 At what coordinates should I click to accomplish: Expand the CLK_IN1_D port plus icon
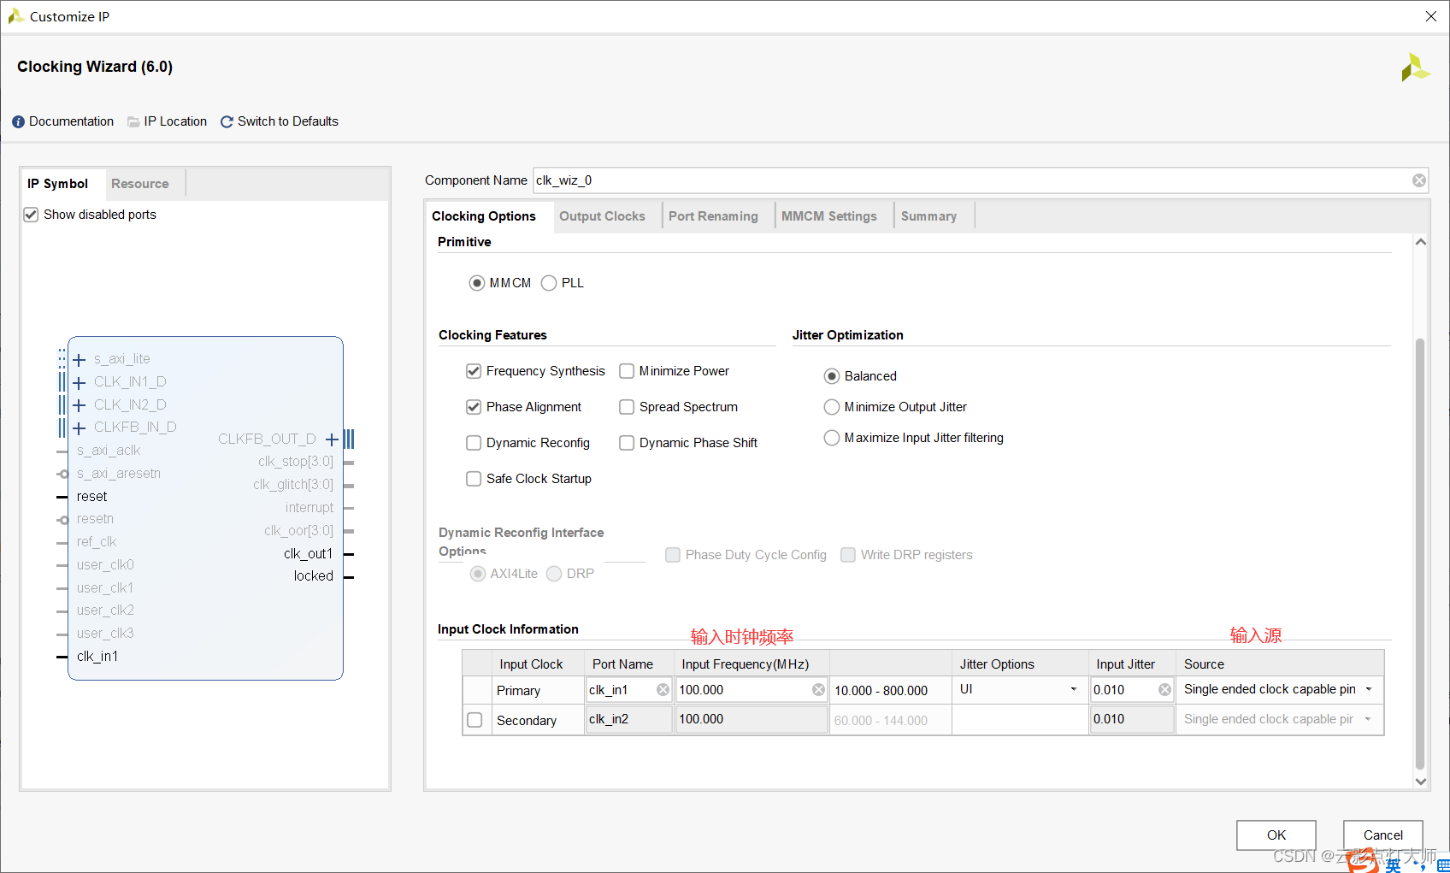pos(80,383)
